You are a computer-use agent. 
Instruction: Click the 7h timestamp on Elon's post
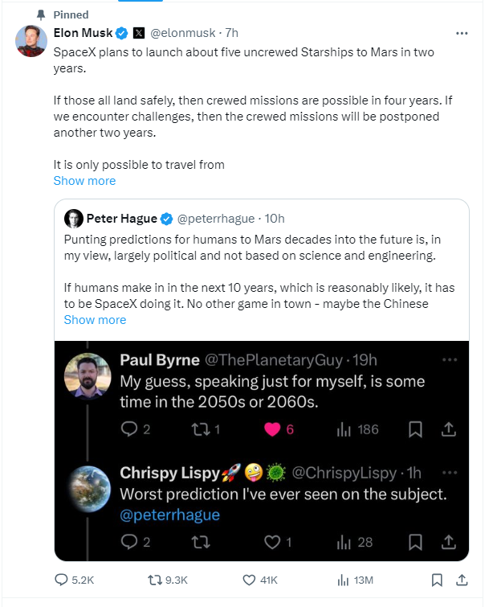(231, 33)
